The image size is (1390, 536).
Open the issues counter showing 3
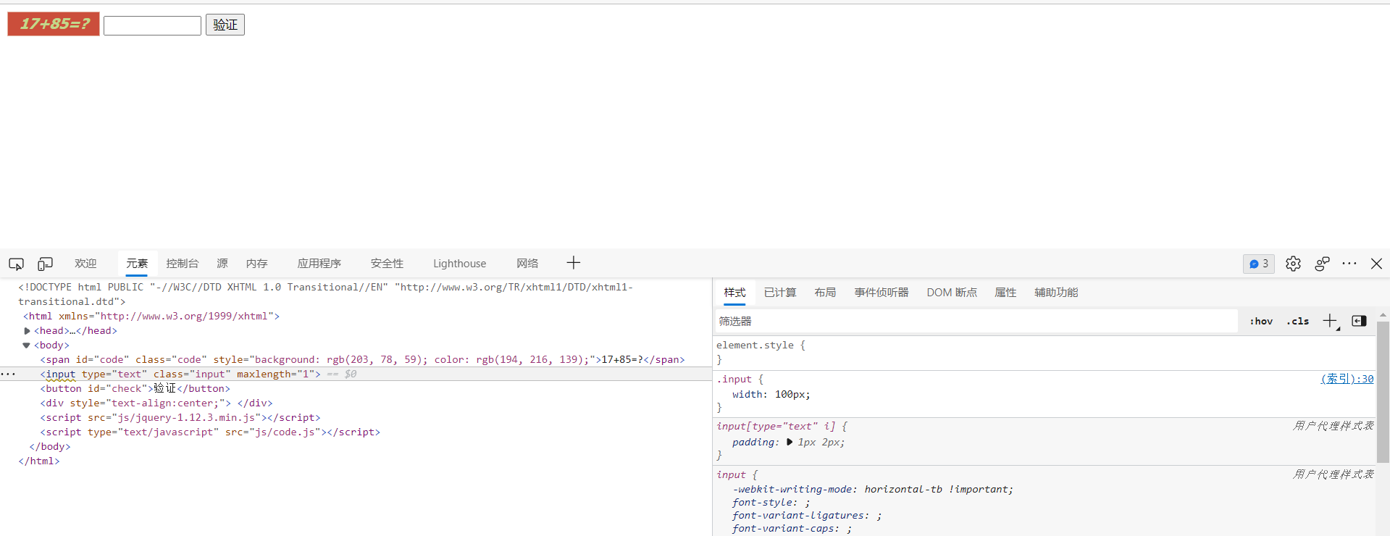(x=1259, y=264)
